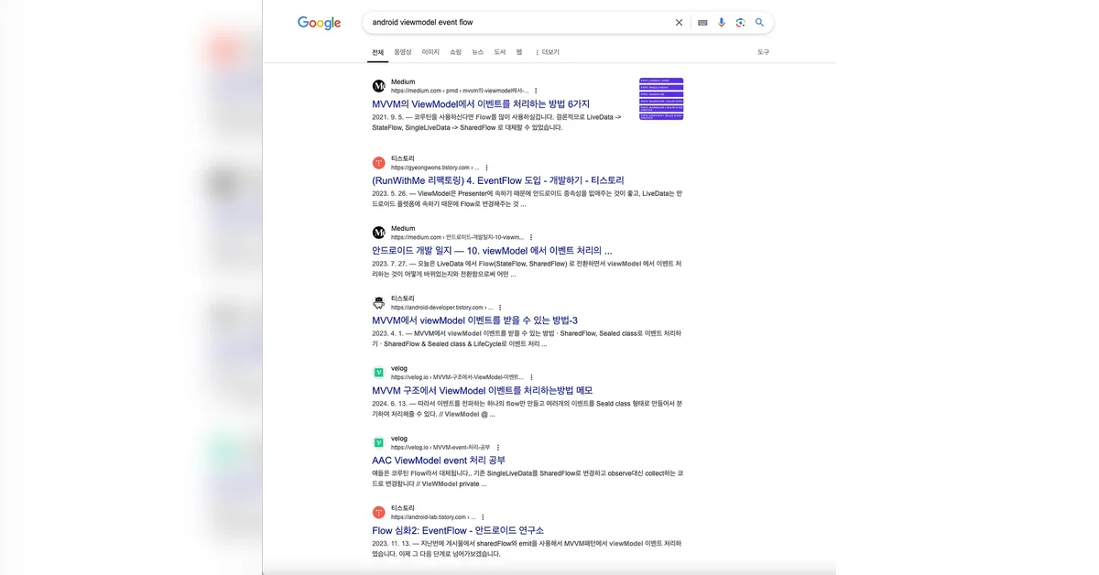
Task: Open the 도구 search tools options
Action: 763,52
